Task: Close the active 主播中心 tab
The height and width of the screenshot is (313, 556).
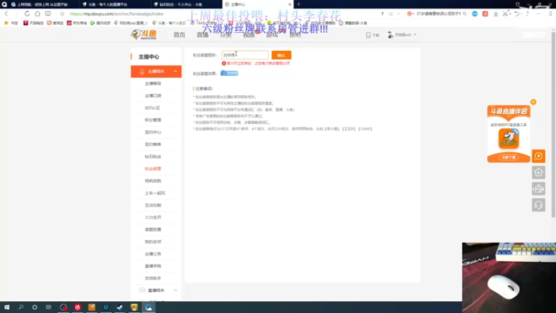Action: tap(290, 4)
